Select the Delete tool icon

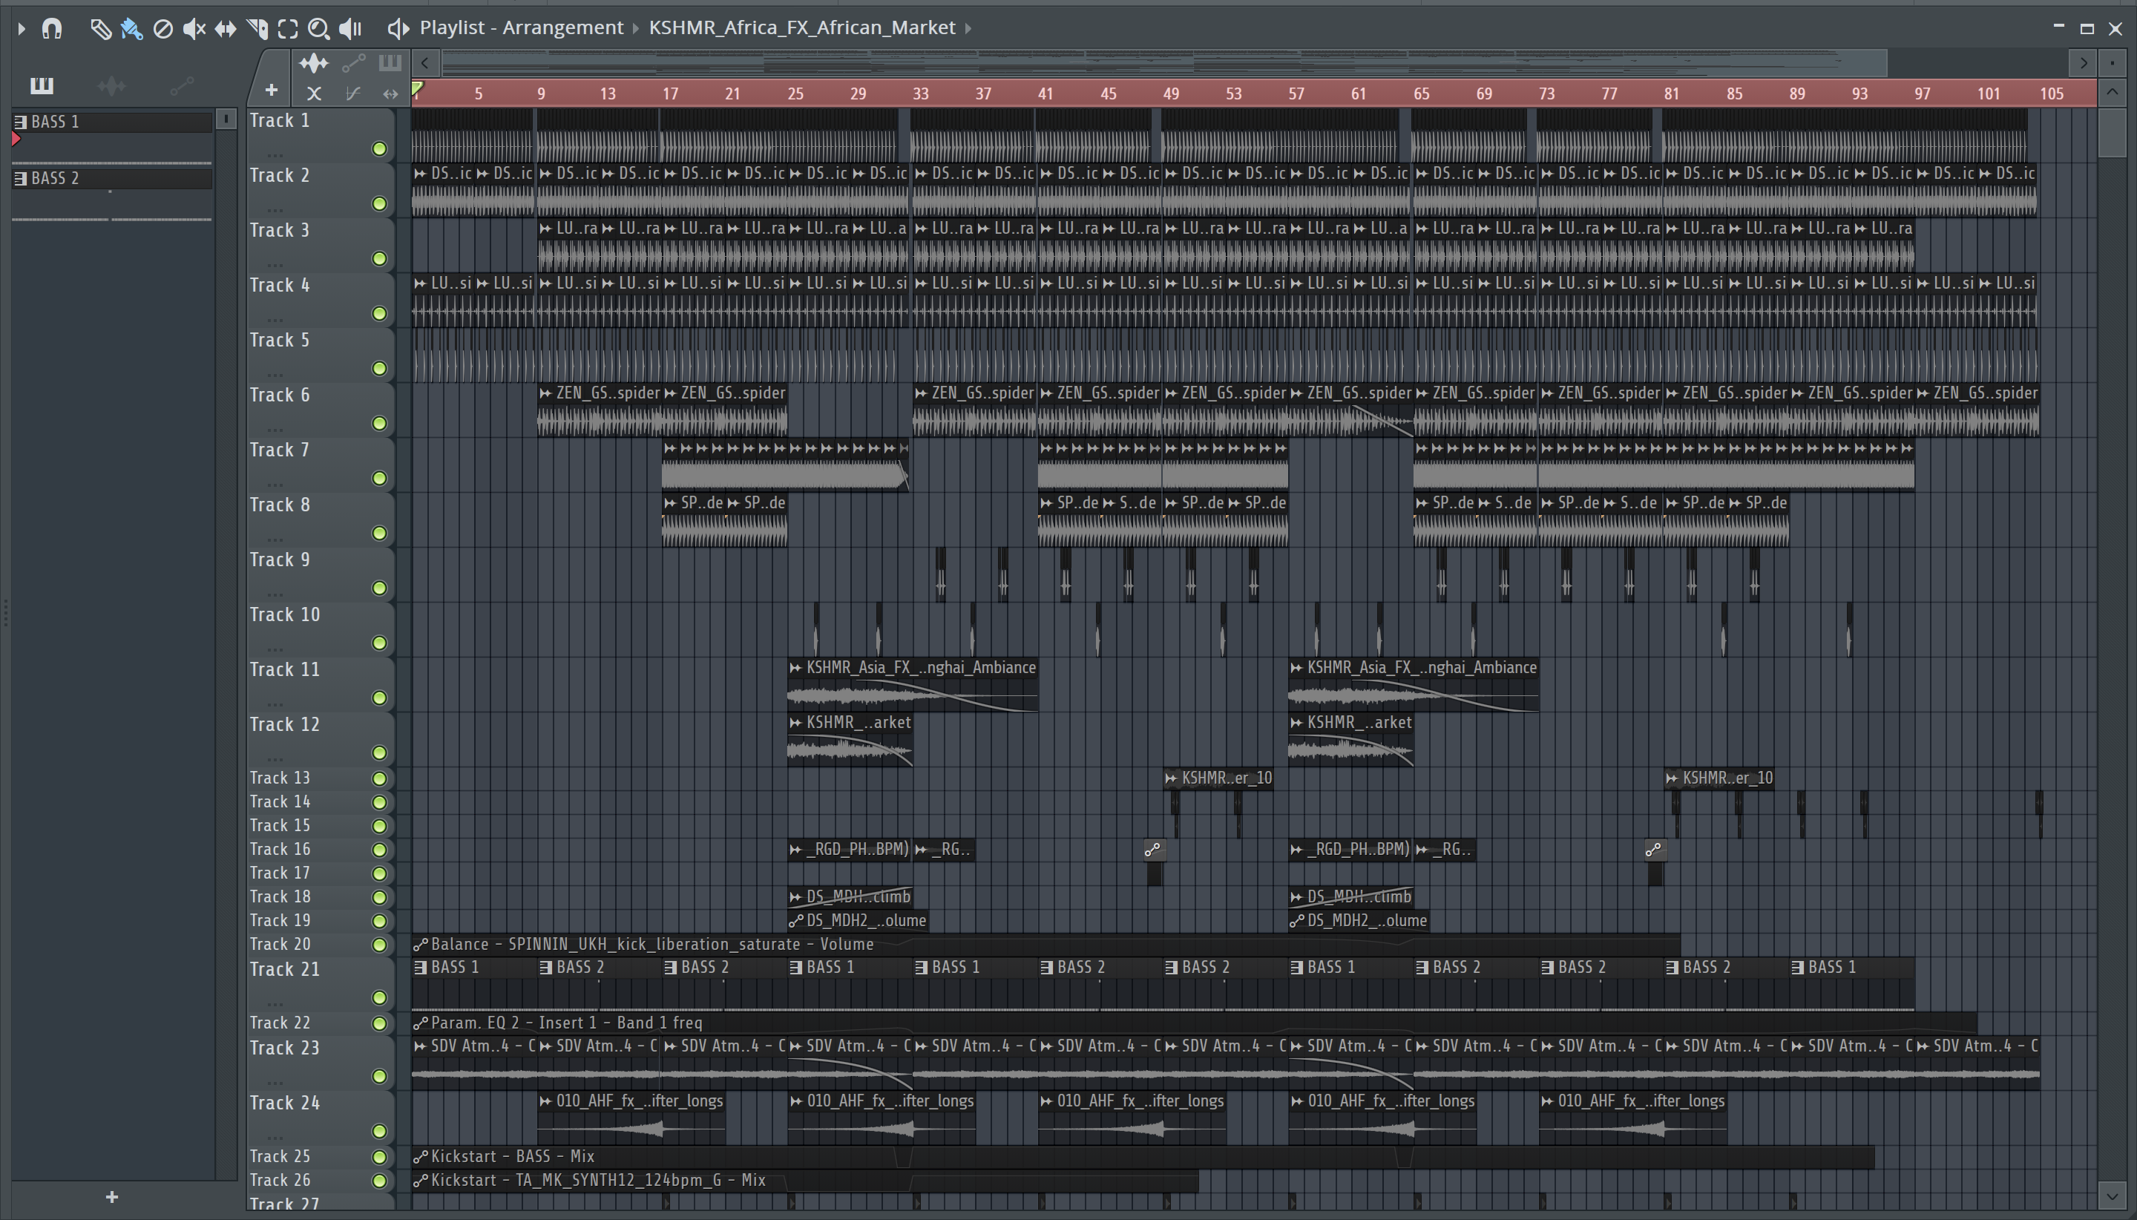coord(163,30)
